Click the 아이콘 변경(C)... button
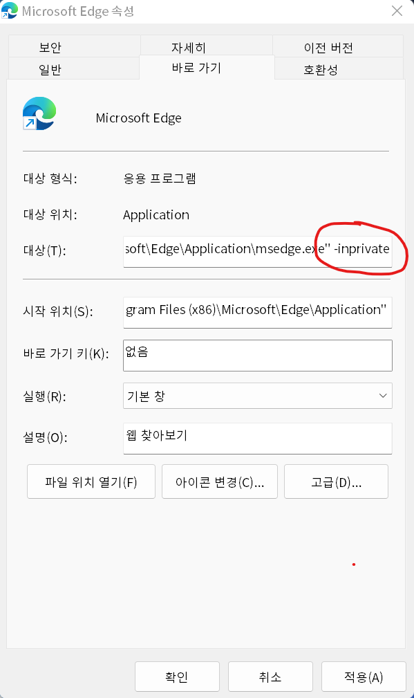 pyautogui.click(x=220, y=481)
